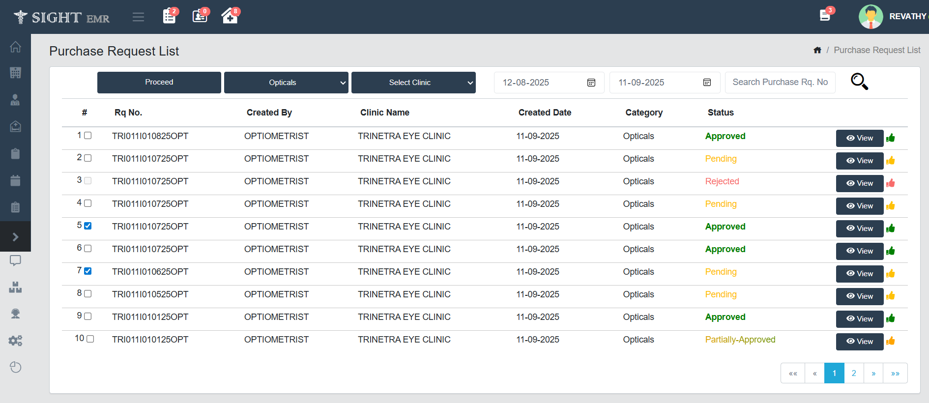This screenshot has height=403, width=929.
Task: Expand the sidebar with chevron arrow
Action: coord(15,237)
